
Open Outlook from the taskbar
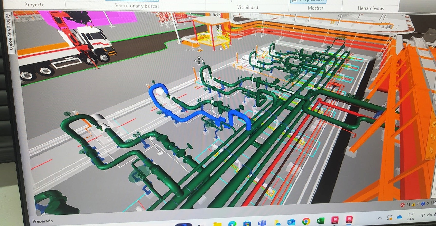coord(291,222)
